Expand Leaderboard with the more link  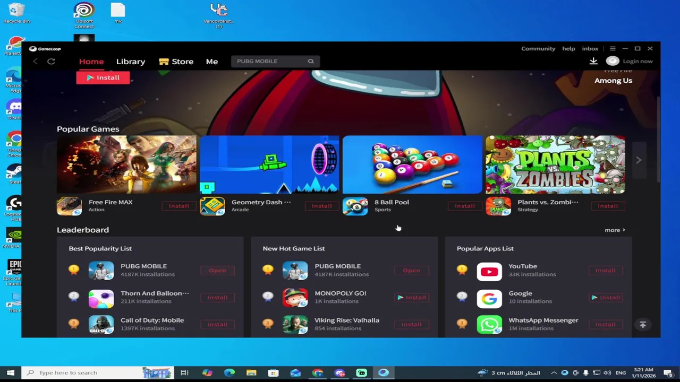tap(615, 230)
